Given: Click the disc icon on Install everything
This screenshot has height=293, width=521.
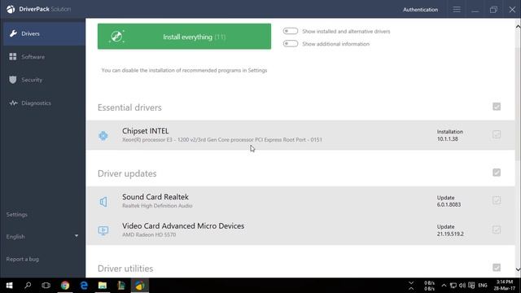Looking at the screenshot, I should (x=116, y=37).
